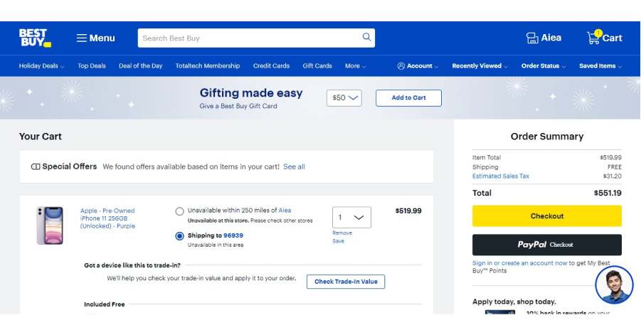Expand Order Status menu
Screen dimensions: 641x335
[x=544, y=65]
